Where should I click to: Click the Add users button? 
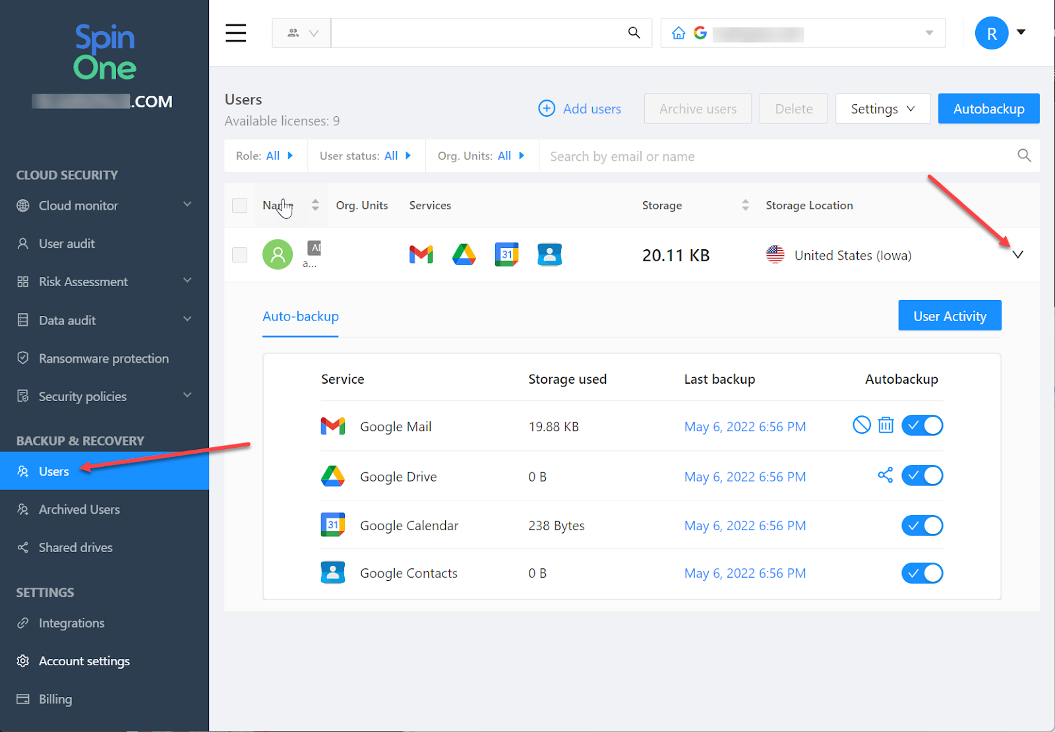580,108
